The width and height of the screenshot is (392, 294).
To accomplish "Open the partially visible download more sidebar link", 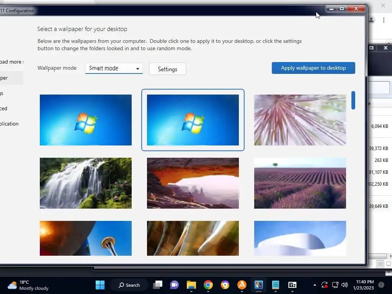I will point(11,62).
